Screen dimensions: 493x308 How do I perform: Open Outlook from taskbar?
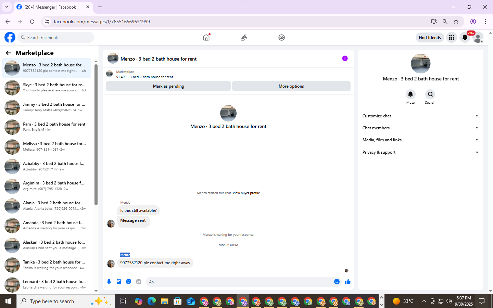click(x=191, y=301)
